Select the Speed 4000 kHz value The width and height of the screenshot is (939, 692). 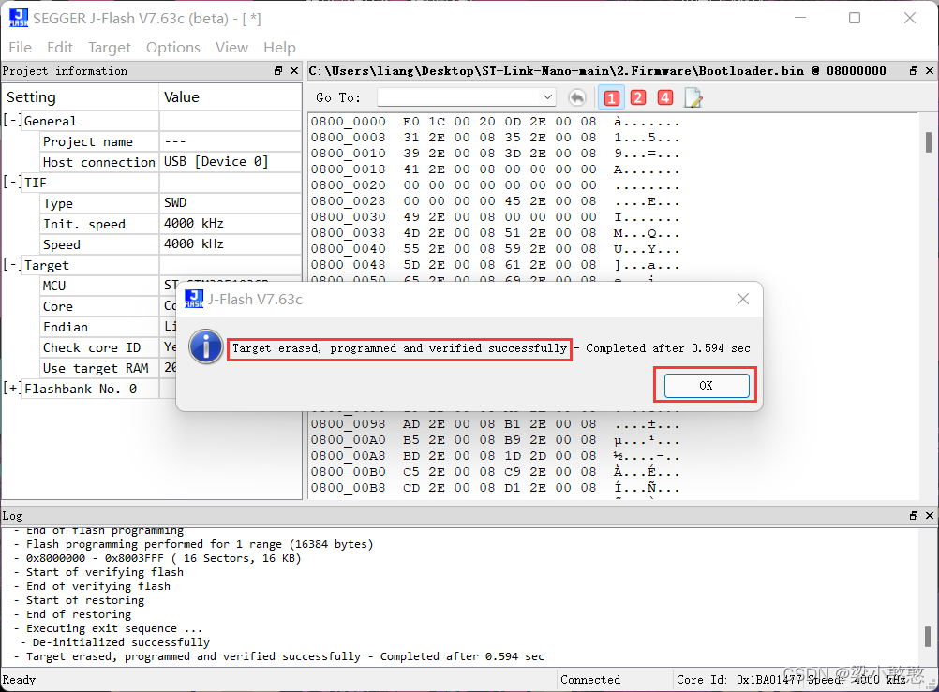(194, 244)
